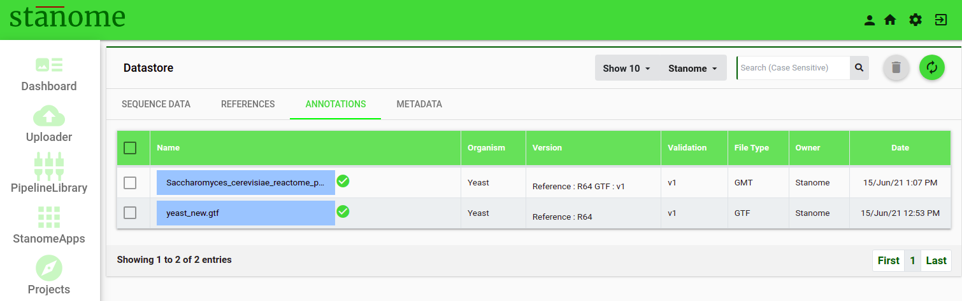Switch to the SEQUENCE DATA tab
The image size is (962, 301).
coord(156,104)
